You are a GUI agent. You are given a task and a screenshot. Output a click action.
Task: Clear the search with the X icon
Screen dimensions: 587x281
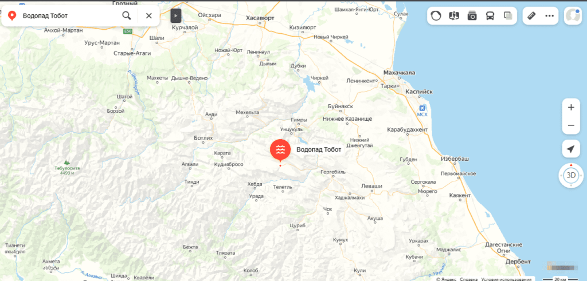pos(148,15)
